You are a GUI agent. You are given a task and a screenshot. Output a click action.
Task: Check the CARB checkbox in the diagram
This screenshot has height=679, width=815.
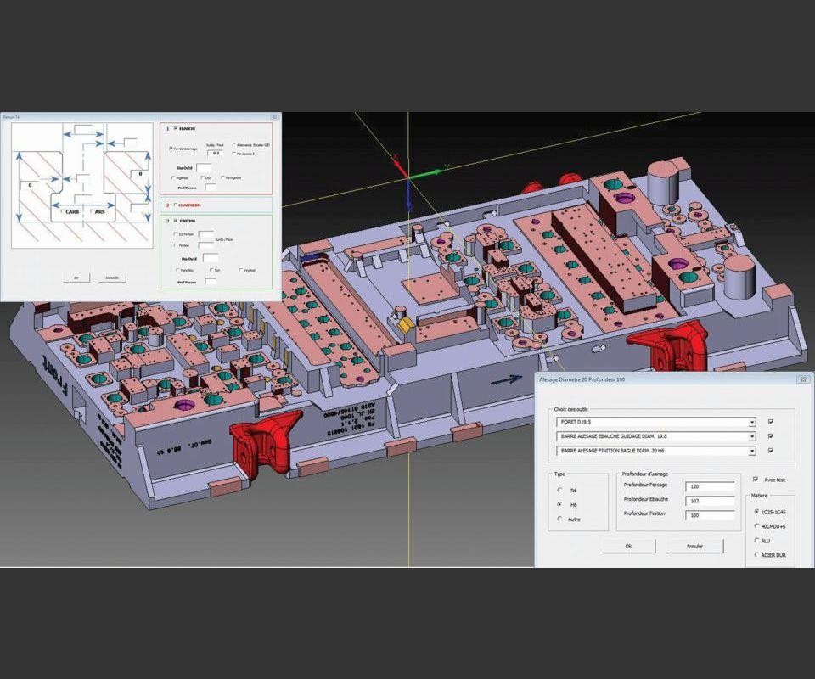pos(63,211)
